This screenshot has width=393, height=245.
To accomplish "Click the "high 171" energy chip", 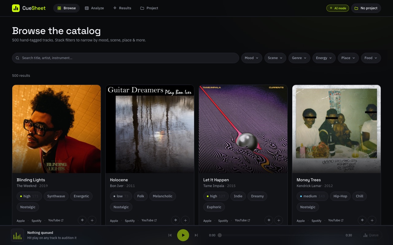I will click(x=29, y=196).
